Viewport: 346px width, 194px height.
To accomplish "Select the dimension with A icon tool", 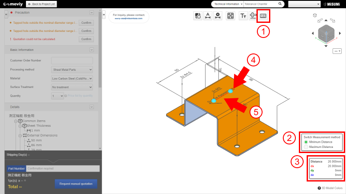I will [208, 16].
